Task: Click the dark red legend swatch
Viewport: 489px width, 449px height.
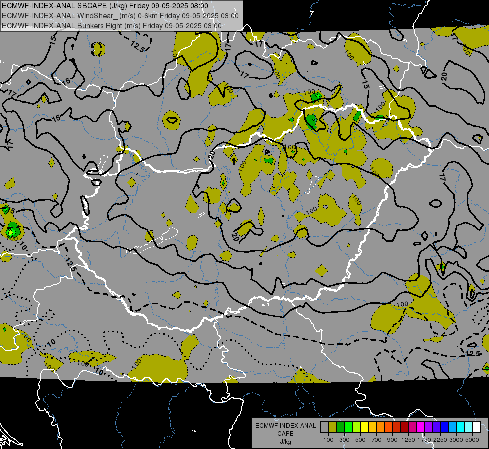Action: tap(404, 427)
